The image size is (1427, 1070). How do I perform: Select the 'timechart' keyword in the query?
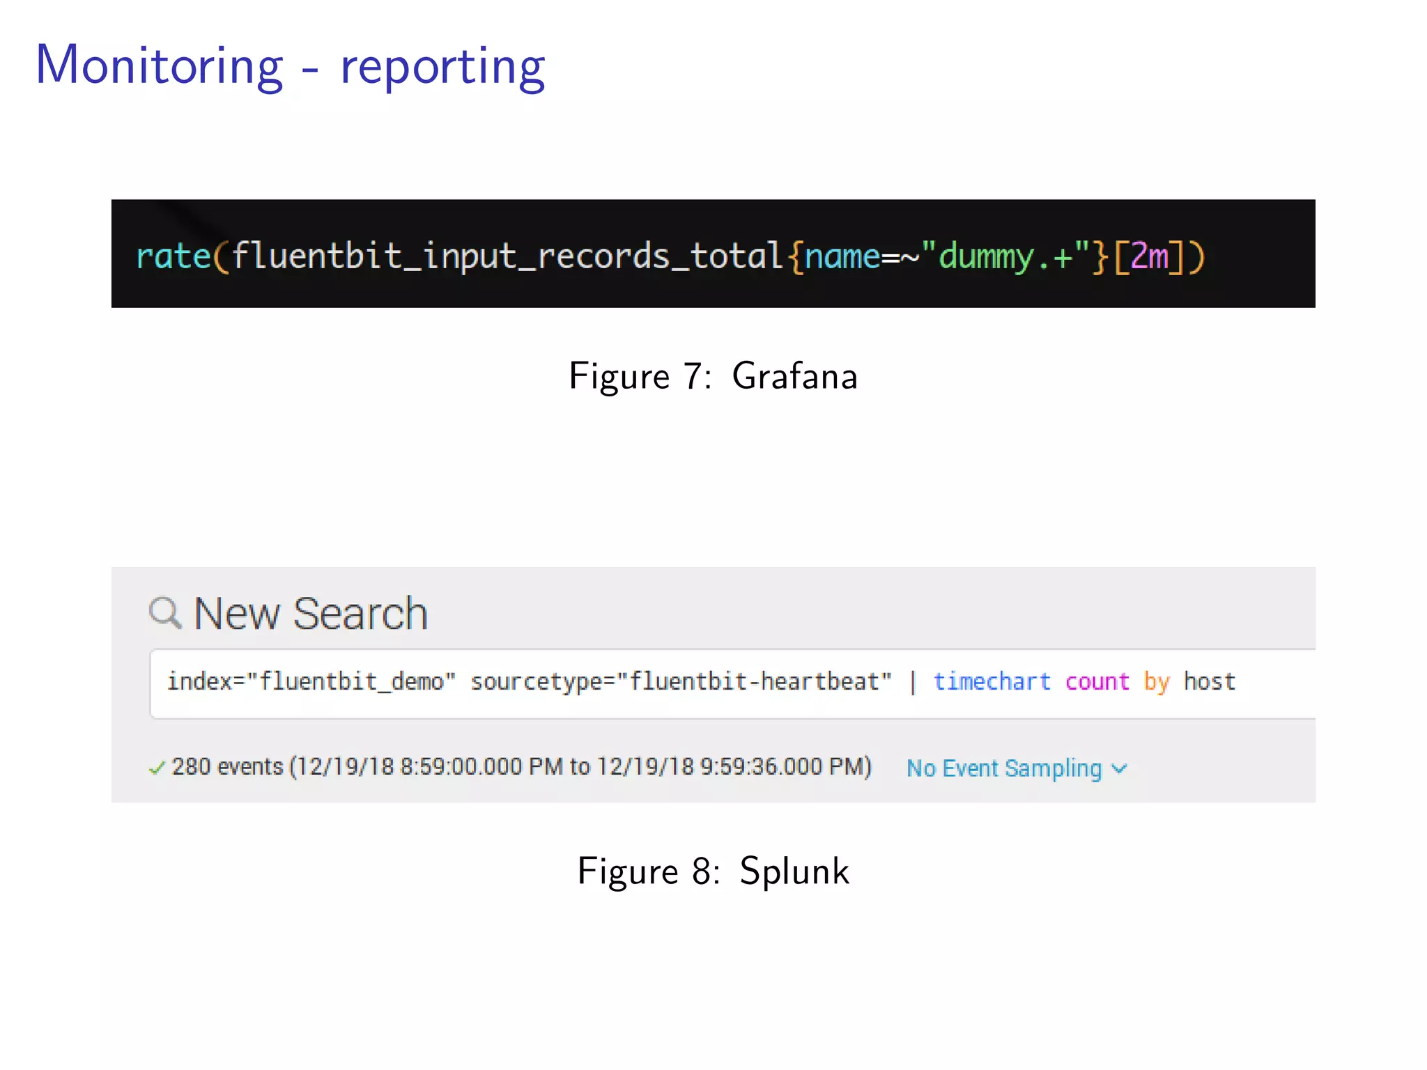(992, 681)
